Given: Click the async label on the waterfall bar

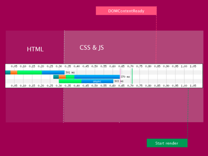Looking at the screenshot, I should (97, 81).
